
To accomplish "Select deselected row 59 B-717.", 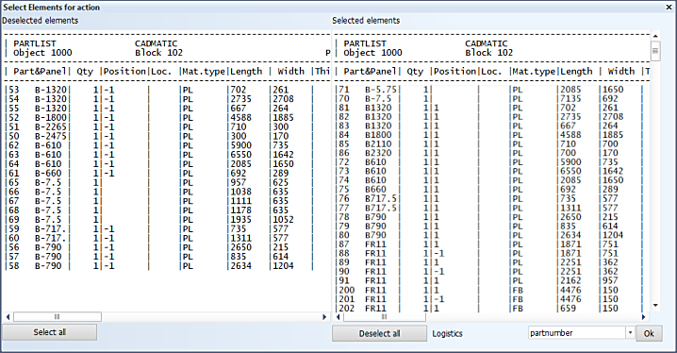I will pyautogui.click(x=167, y=228).
